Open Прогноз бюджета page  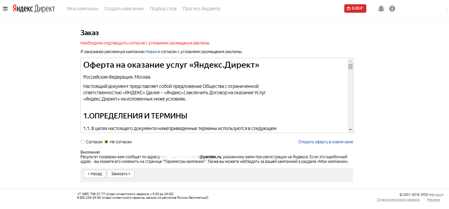(x=201, y=9)
